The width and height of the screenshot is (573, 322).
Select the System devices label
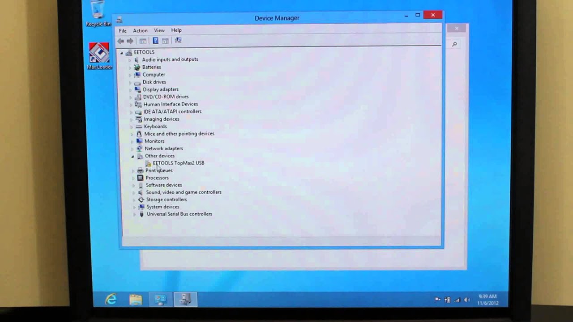tap(163, 207)
